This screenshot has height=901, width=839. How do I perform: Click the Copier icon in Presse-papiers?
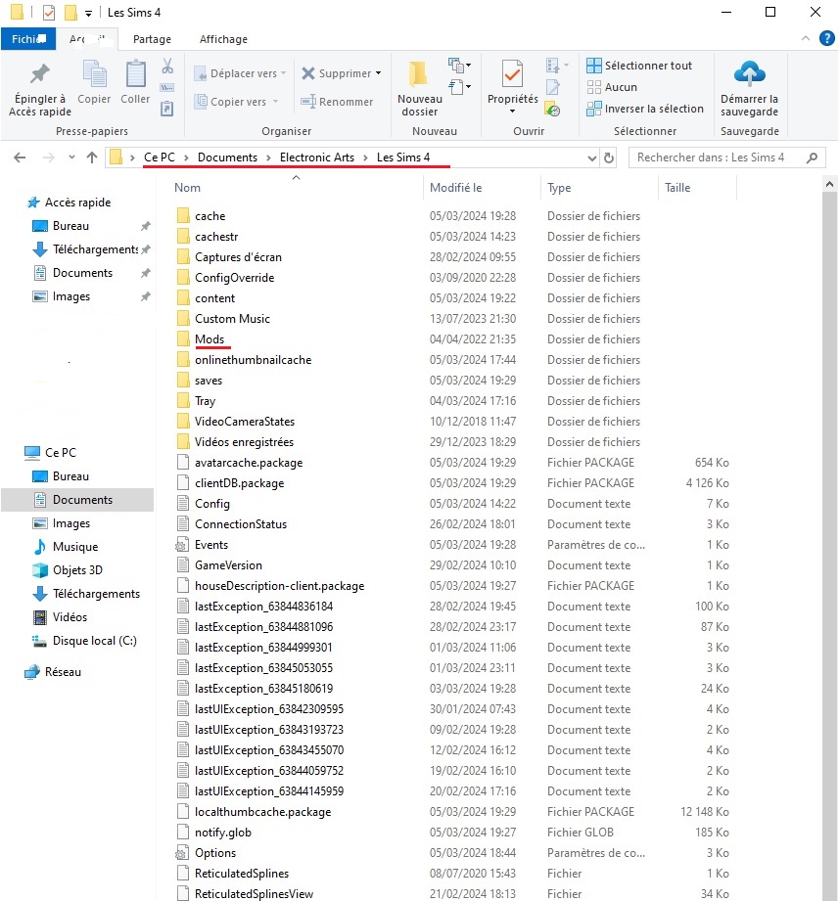coord(94,74)
